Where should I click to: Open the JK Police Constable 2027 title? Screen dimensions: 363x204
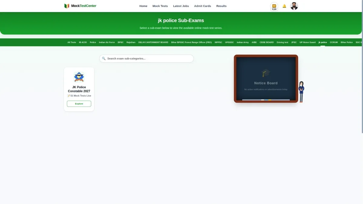tap(79, 89)
